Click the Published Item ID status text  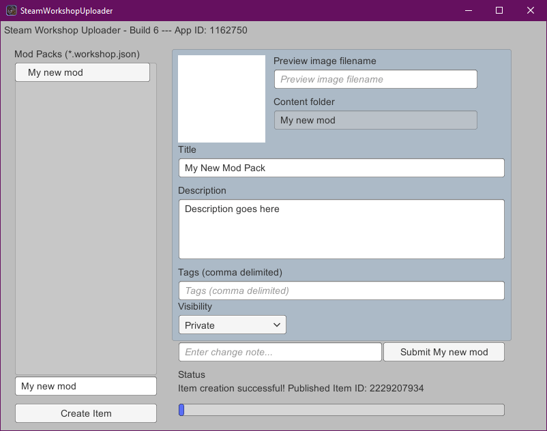point(301,388)
